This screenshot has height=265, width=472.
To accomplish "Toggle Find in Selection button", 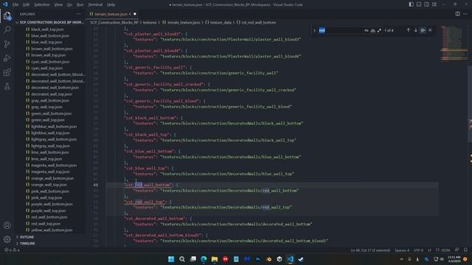I will point(423,30).
